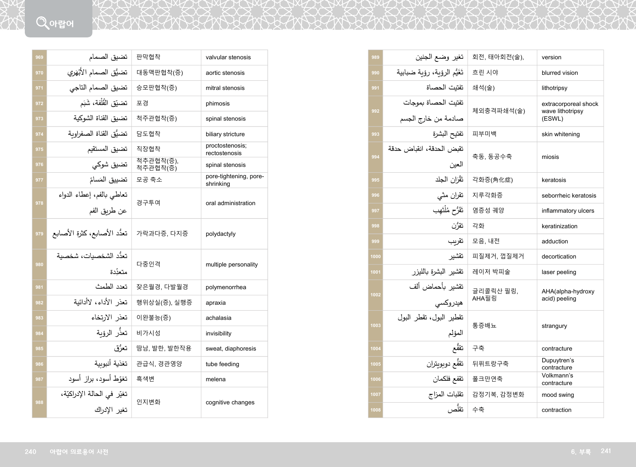Click page number 240 in footer
The height and width of the screenshot is (467, 636).
click(x=31, y=452)
